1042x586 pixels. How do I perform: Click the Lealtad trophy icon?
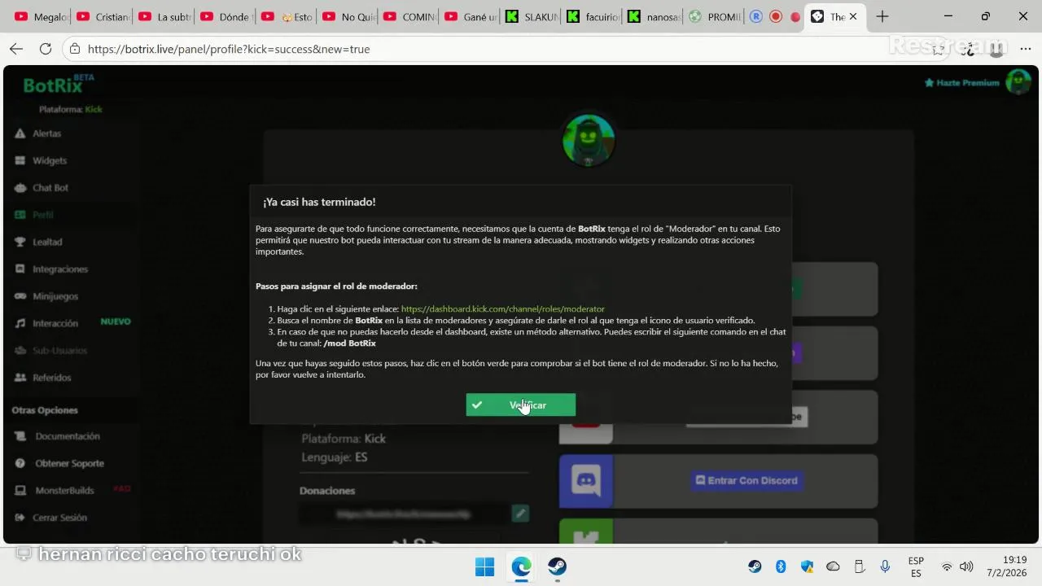tap(20, 242)
